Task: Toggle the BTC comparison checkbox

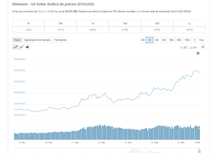Action: coord(182,48)
